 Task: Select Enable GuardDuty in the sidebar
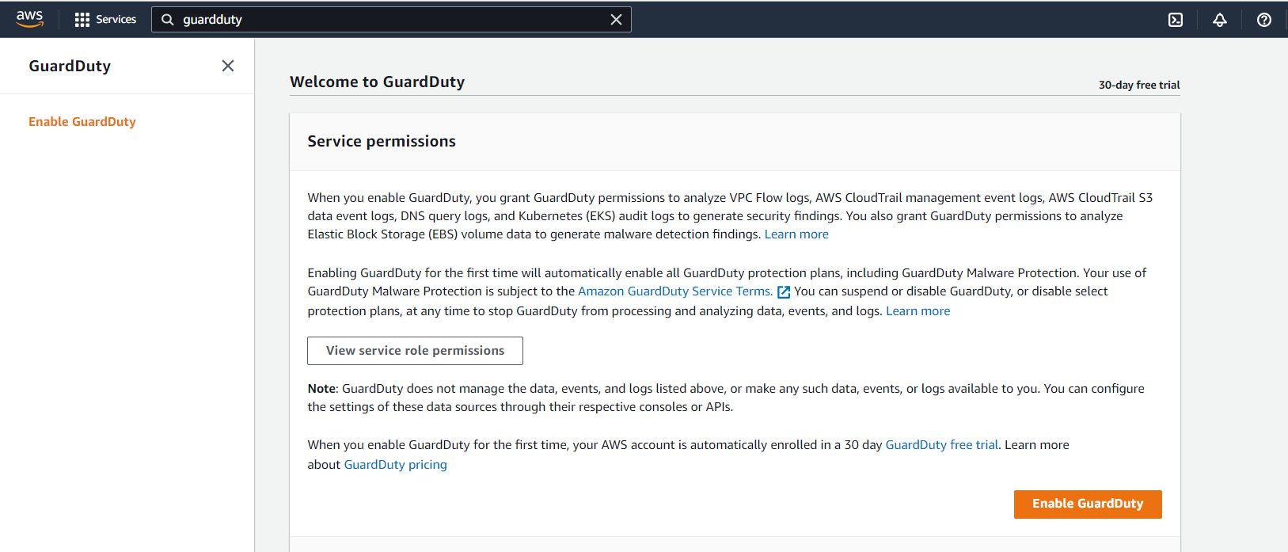82,121
